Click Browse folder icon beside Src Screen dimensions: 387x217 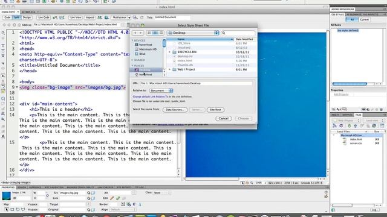(93, 193)
